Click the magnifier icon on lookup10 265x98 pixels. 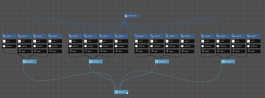click(182, 36)
